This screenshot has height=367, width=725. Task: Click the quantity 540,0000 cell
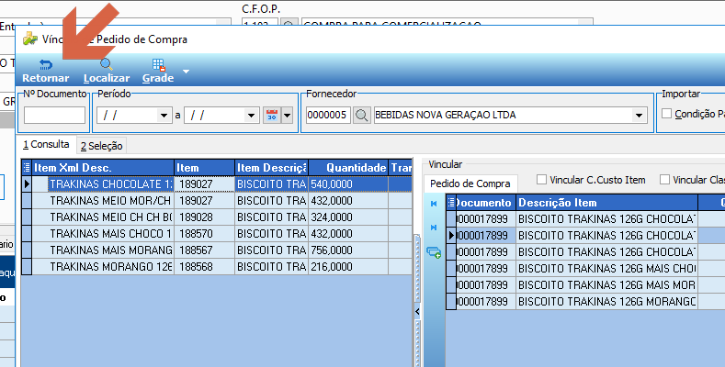click(348, 183)
